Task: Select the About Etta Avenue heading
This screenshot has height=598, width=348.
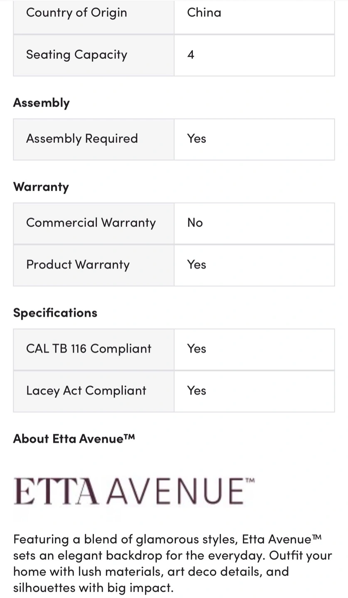Action: [x=74, y=439]
